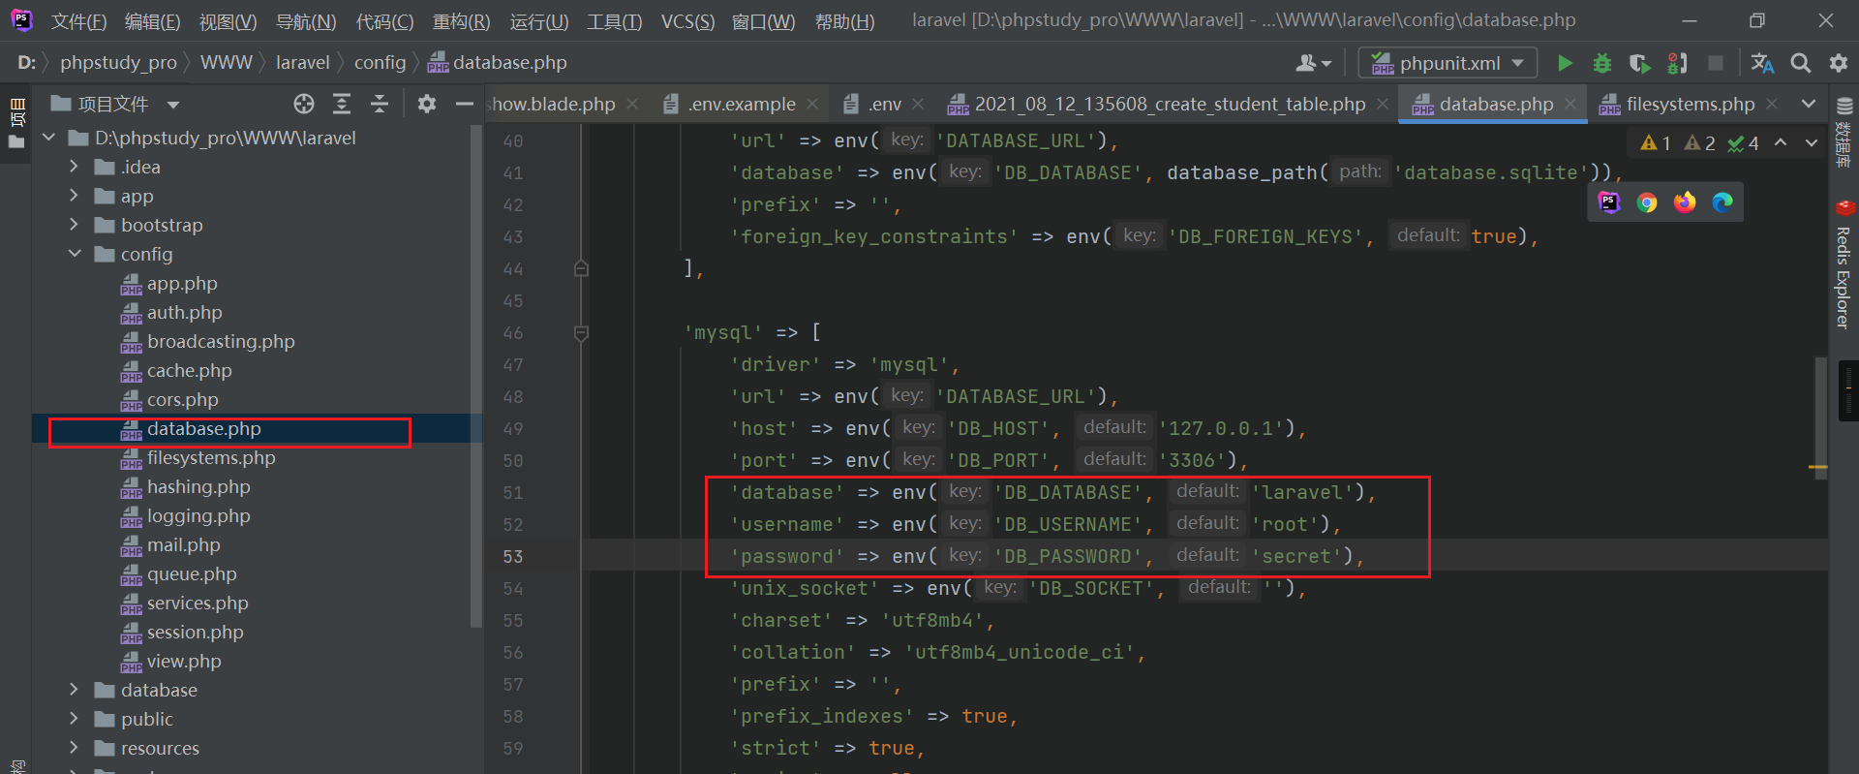Open 文件(F) menu
The image size is (1859, 774).
pyautogui.click(x=78, y=21)
